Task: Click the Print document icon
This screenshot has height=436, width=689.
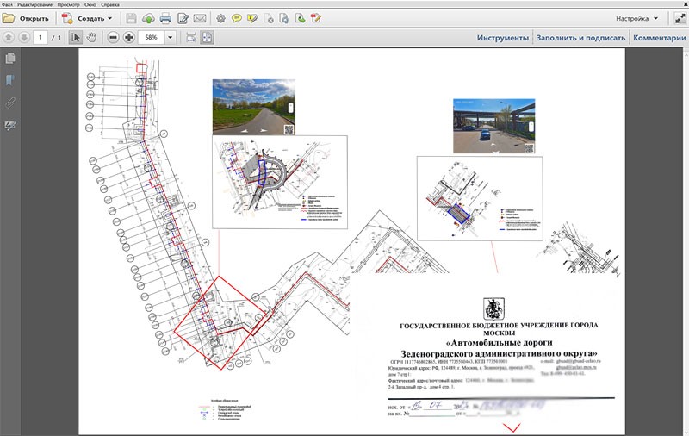Action: (164, 18)
